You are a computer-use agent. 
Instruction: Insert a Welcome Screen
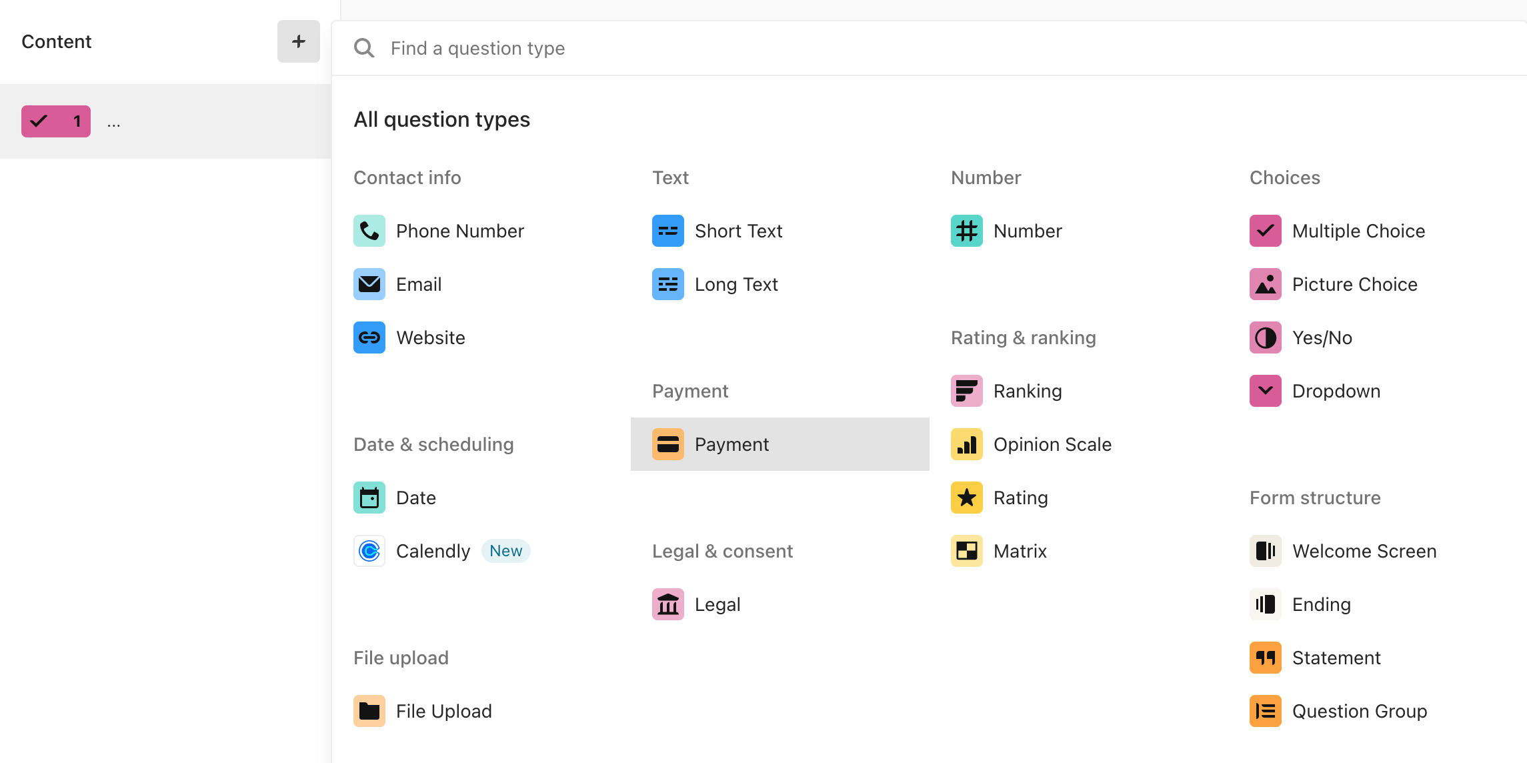coord(1378,551)
